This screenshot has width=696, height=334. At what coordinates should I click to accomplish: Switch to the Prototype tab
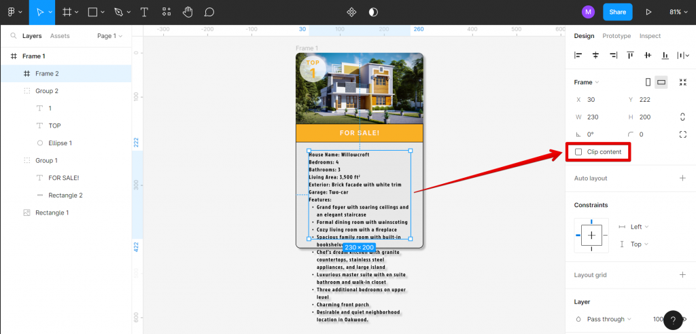pos(616,36)
